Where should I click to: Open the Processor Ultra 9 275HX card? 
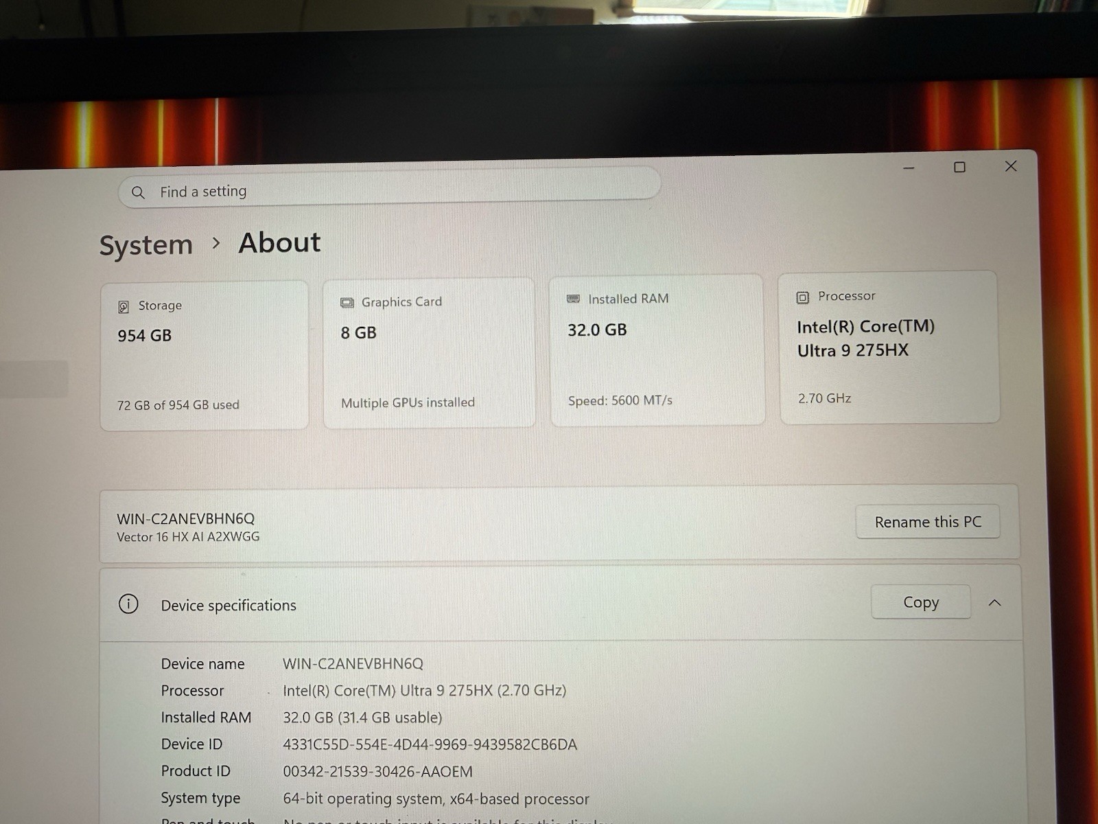coord(889,347)
